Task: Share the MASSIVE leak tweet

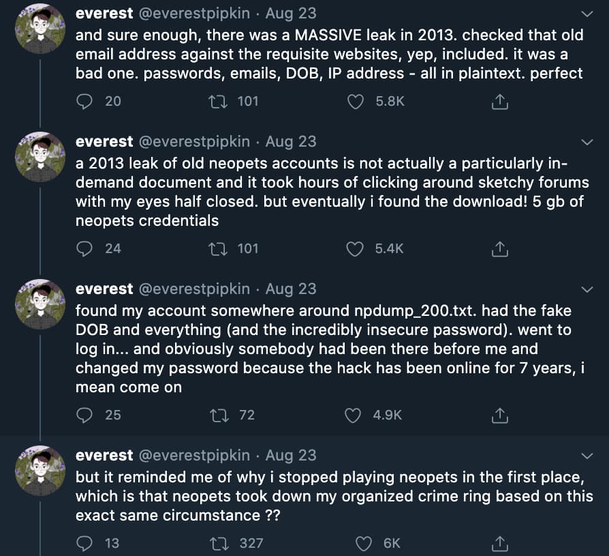Action: pyautogui.click(x=499, y=102)
